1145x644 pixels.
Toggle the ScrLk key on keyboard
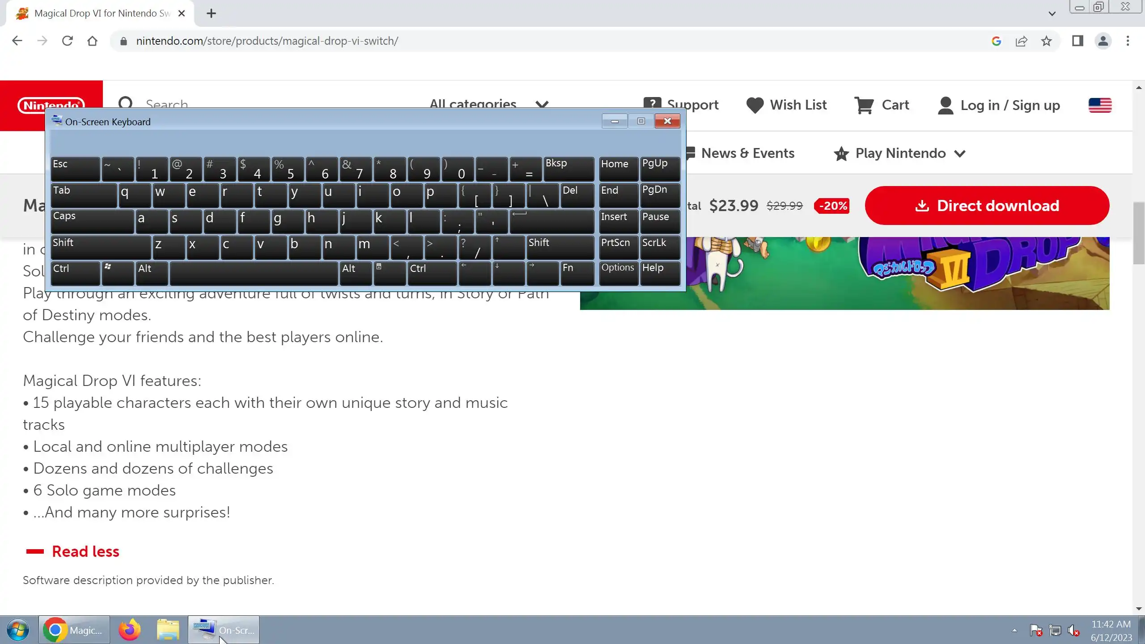point(660,247)
